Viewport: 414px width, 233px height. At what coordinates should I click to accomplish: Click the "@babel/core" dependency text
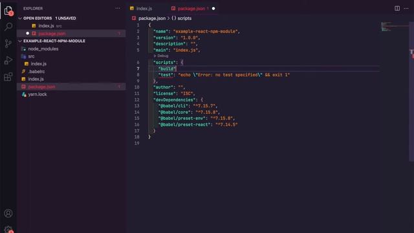175,112
